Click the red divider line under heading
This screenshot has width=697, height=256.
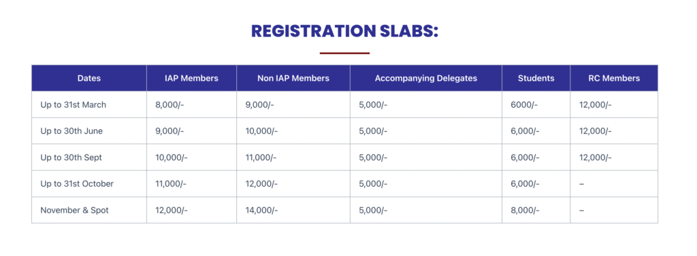[x=344, y=53]
